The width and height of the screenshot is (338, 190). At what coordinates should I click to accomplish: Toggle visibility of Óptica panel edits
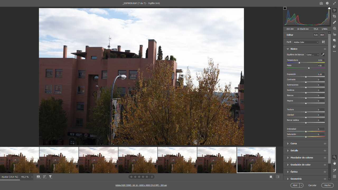[x=325, y=172]
